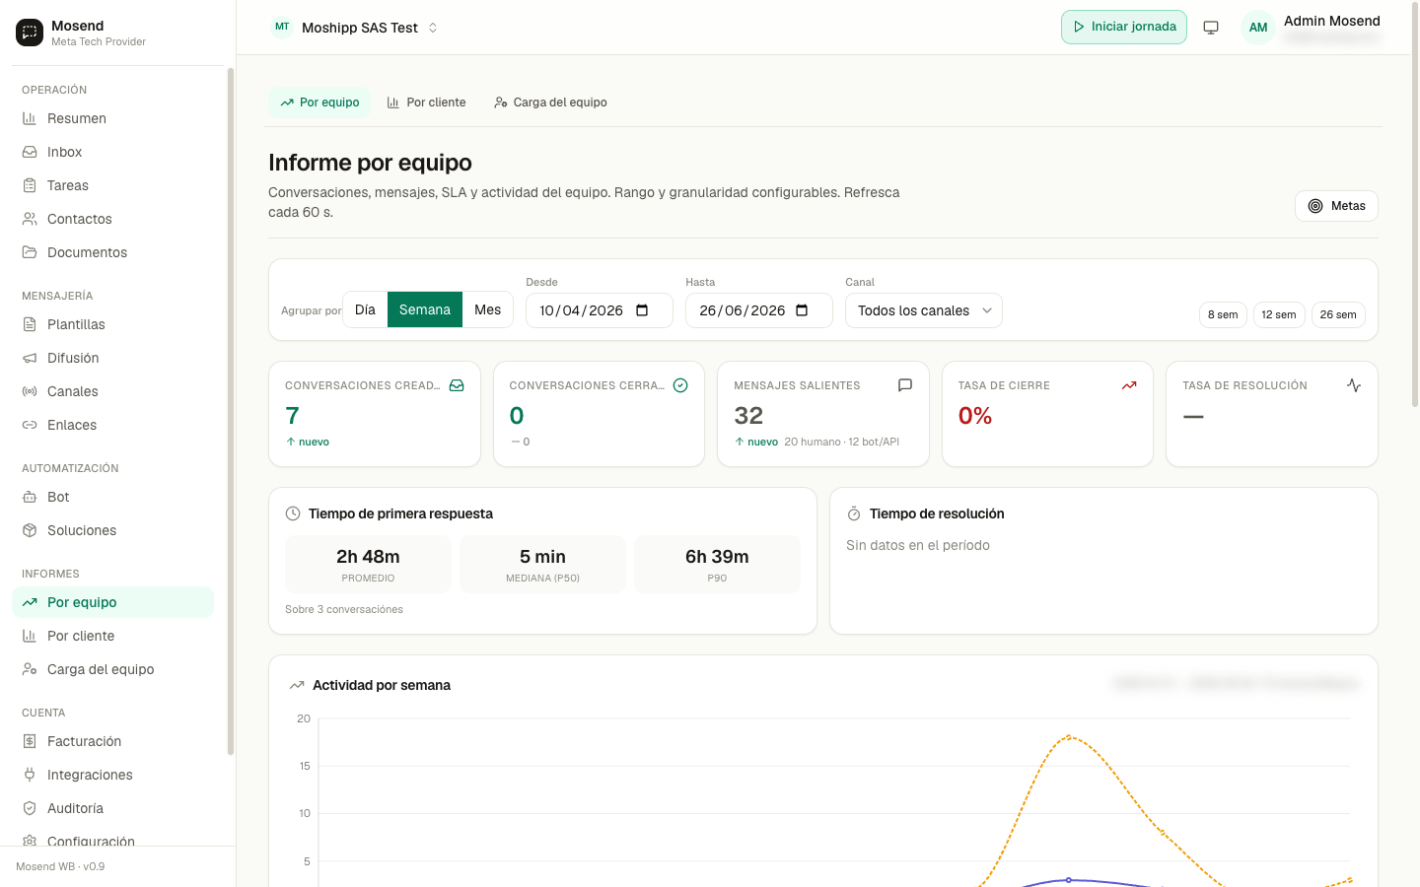1420x887 pixels.
Task: Click the 6h 39m P90 value
Action: 717,557
